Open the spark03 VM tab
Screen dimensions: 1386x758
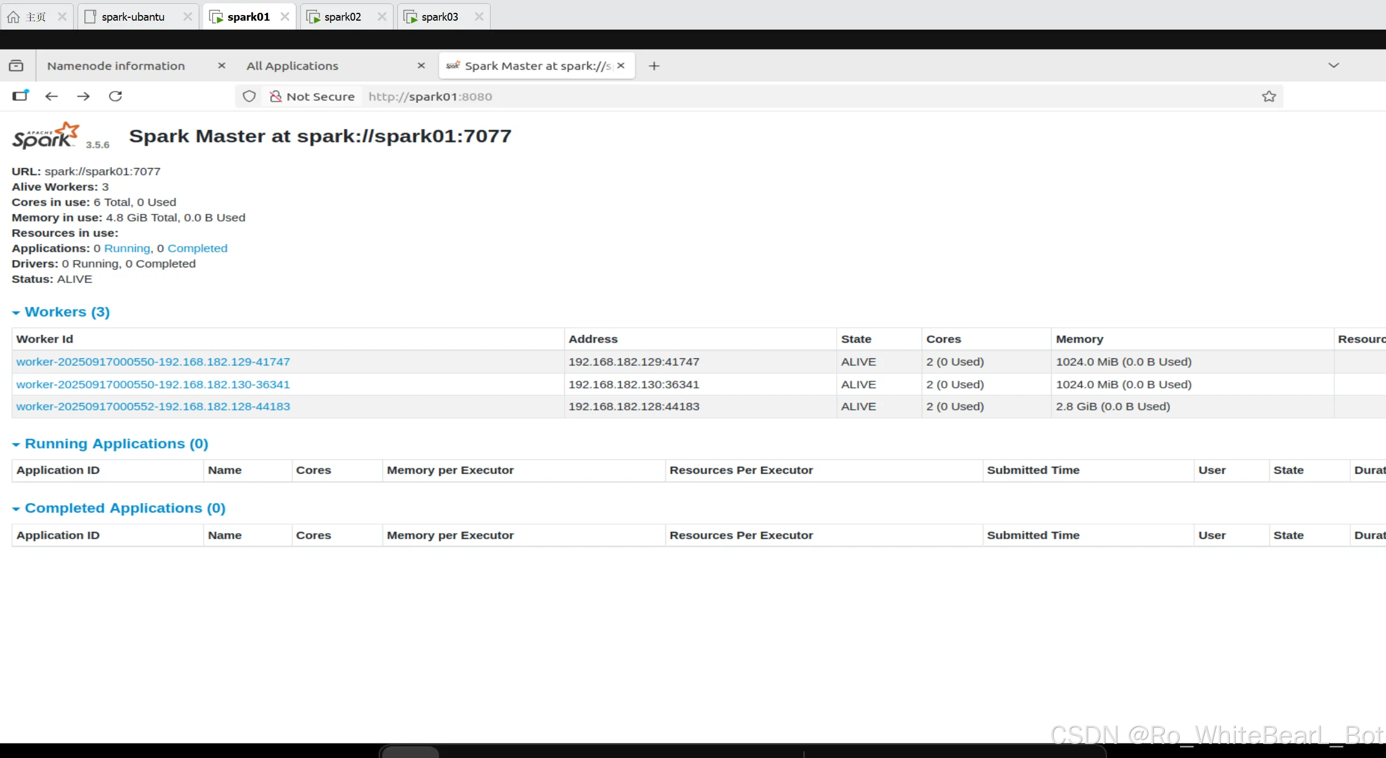pos(439,17)
